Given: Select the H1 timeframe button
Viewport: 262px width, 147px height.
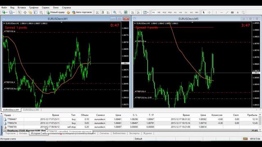Looking at the screenshot, I should click(x=175, y=12).
